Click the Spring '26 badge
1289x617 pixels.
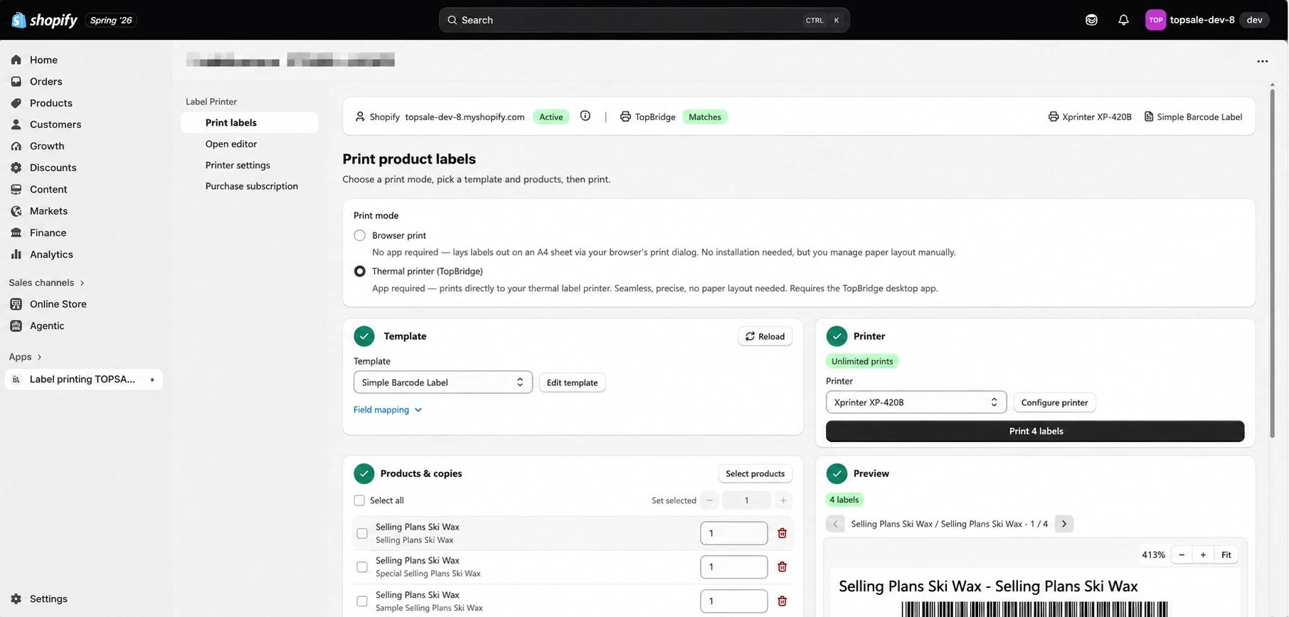click(111, 20)
